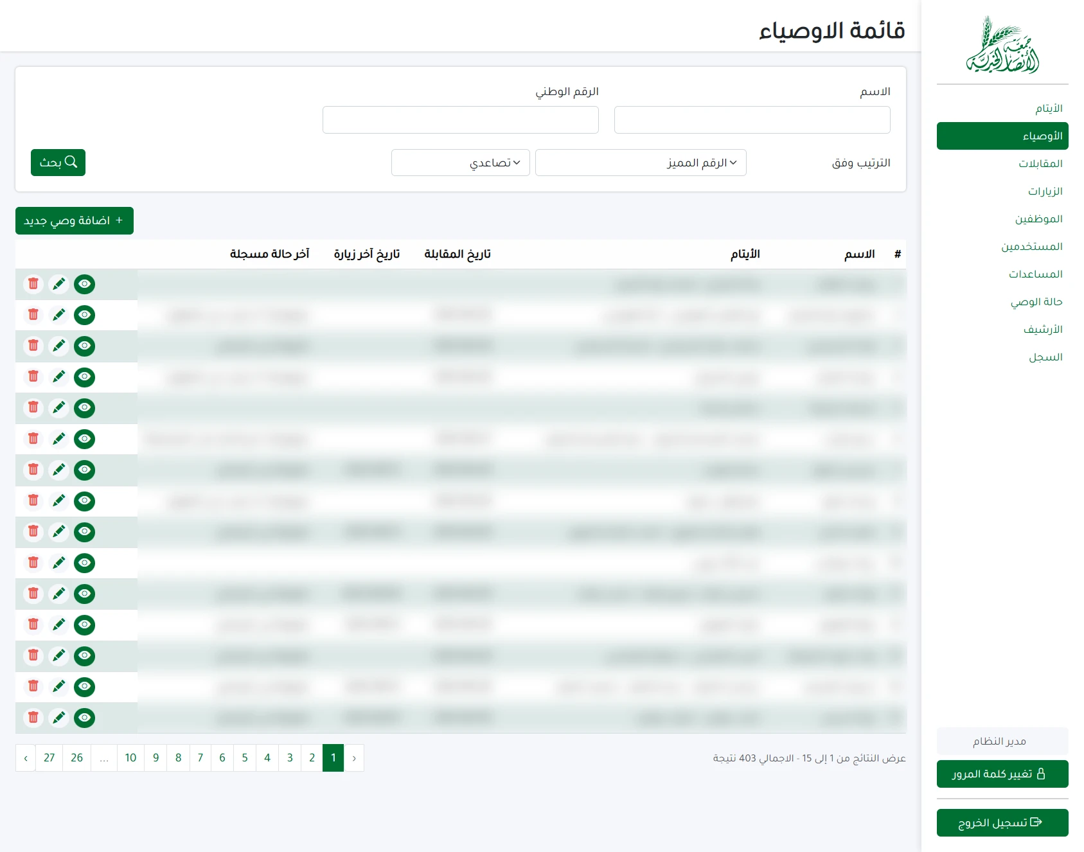Click تغيير كلمة المرور button
Image resolution: width=1084 pixels, height=852 pixels.
tap(1002, 774)
